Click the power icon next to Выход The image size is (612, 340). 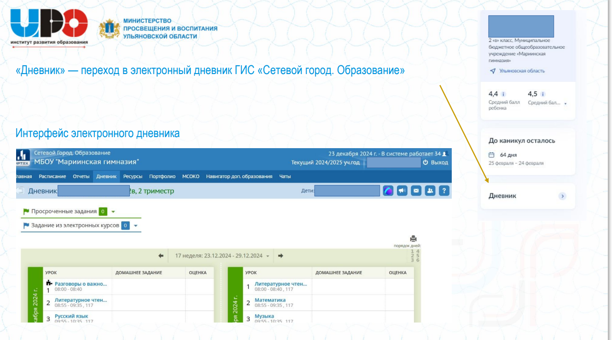[x=425, y=162]
